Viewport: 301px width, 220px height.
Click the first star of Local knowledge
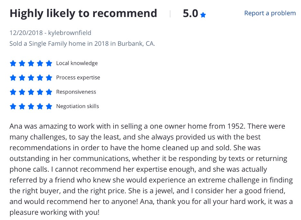(13, 63)
